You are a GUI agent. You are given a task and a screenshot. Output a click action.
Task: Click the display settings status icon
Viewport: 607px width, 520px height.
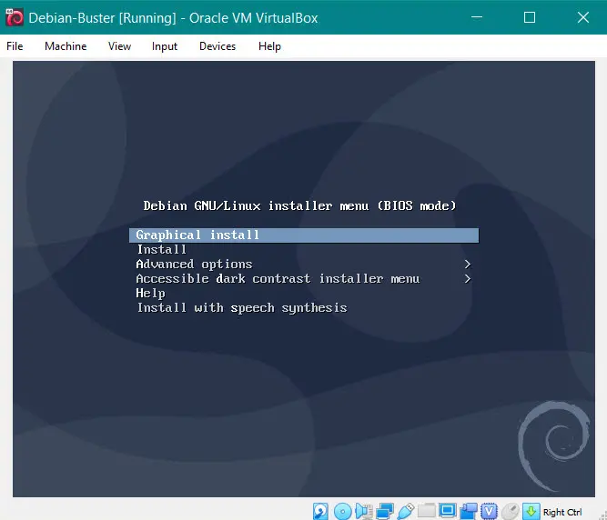447,510
